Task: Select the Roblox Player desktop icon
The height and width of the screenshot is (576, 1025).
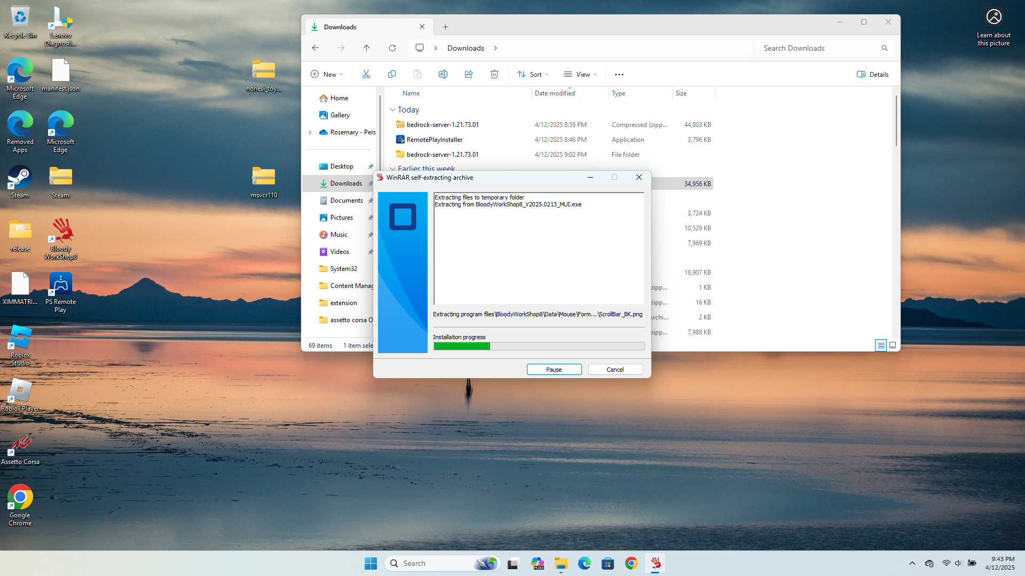Action: 20,395
